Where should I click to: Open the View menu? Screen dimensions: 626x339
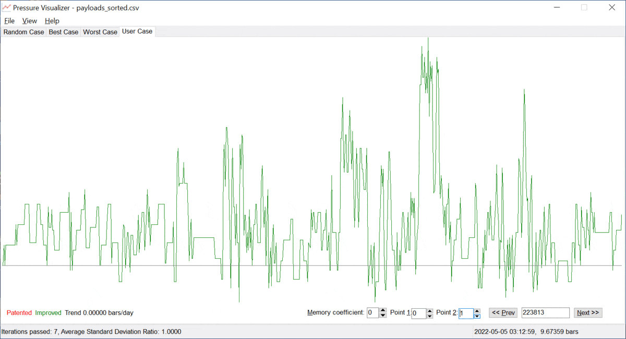(29, 21)
